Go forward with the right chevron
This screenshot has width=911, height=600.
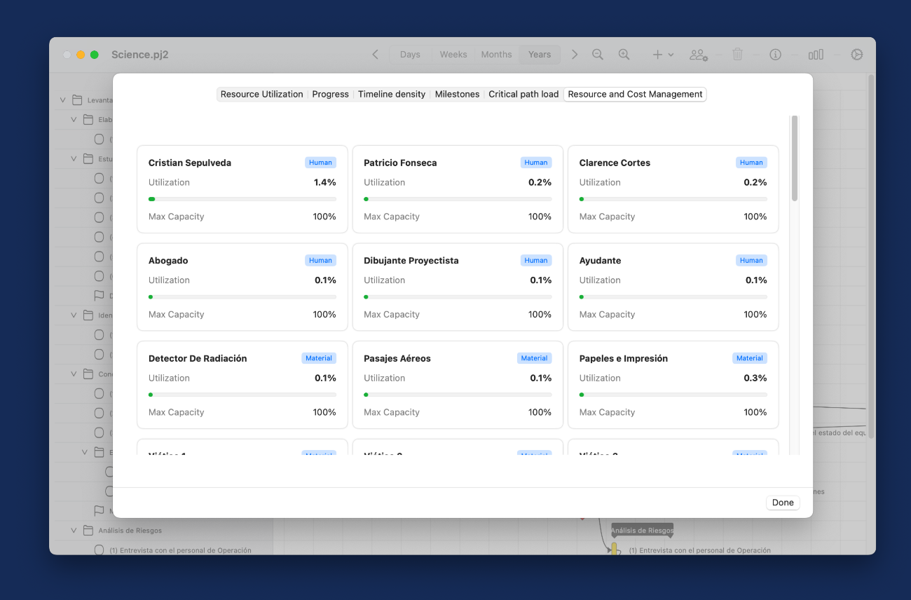(x=575, y=55)
